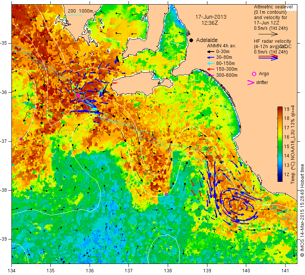Click the magenta marker west of Kangaroo Island
Image resolution: width=305 pixels, height=275 pixels.
coord(79,96)
